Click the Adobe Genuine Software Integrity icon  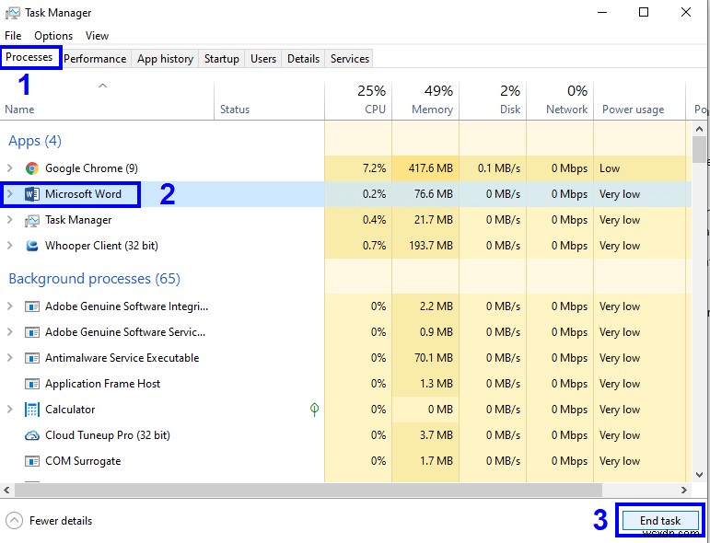point(31,306)
